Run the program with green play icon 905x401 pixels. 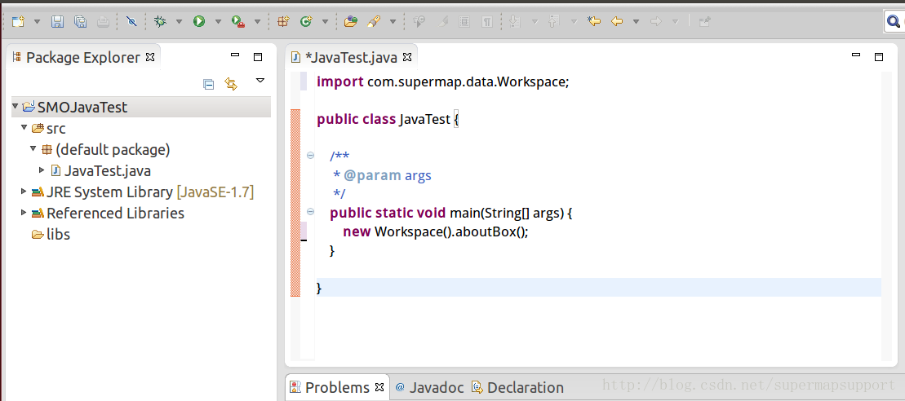(199, 22)
